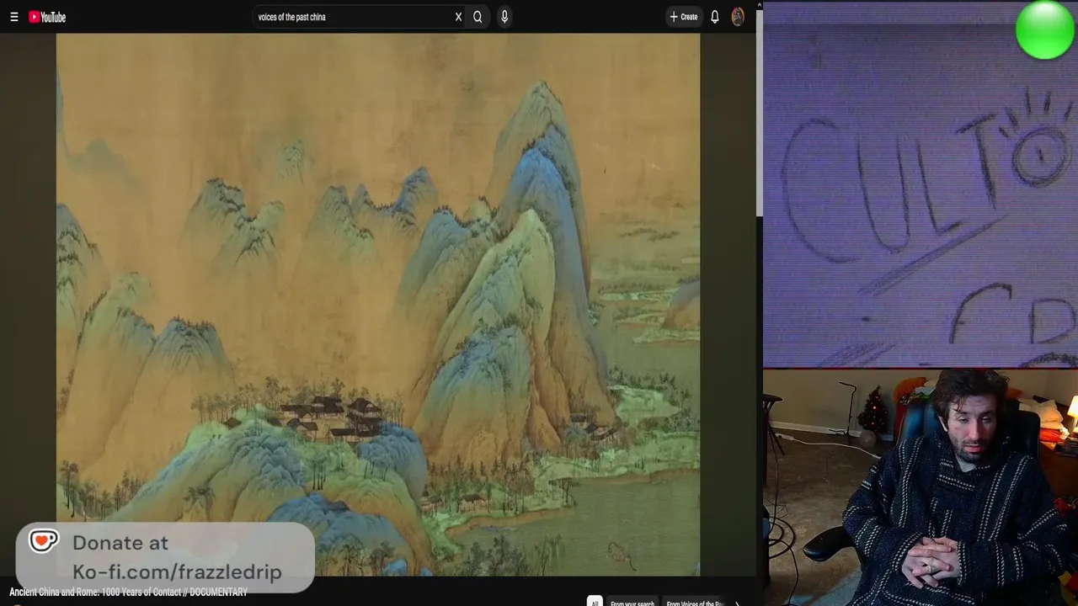Select the 'All' filter chip
The width and height of the screenshot is (1078, 606).
595,603
